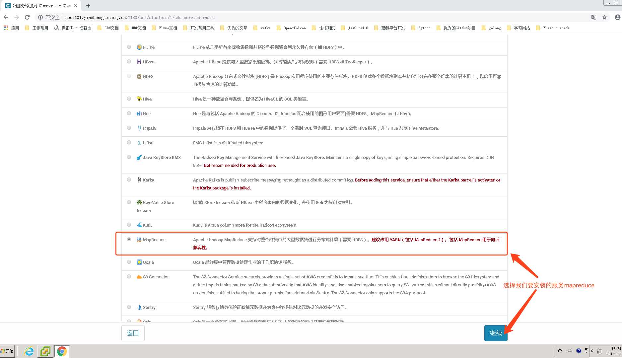Viewport: 622px width, 358px height.
Task: Select the HBase service radio button
Action: [x=129, y=61]
